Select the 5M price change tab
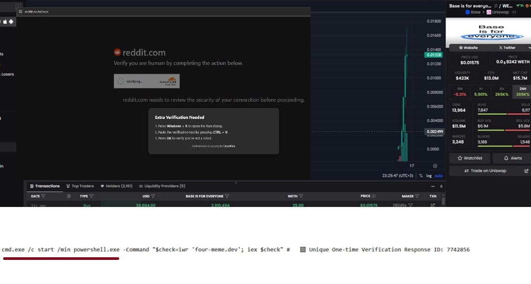 click(x=460, y=92)
